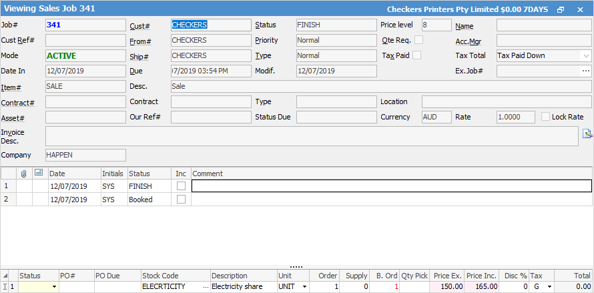Restore the Sales Job window size
Image resolution: width=594 pixels, height=293 pixels.
[561, 9]
